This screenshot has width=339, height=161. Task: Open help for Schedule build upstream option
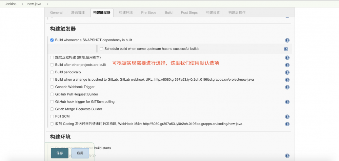coord(286,49)
